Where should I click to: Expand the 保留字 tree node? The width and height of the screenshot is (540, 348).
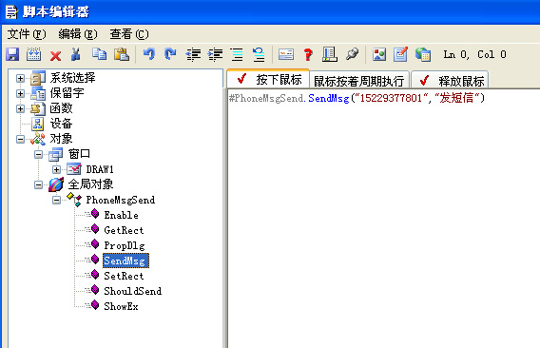[20, 93]
